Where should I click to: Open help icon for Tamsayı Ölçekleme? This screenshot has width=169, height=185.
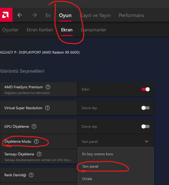coord(39,154)
